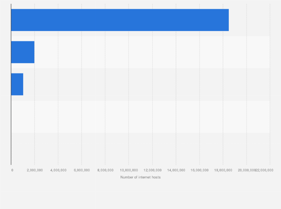Select the '20,000,000' axis label
Image resolution: width=281 pixels, height=209 pixels.
click(x=247, y=170)
